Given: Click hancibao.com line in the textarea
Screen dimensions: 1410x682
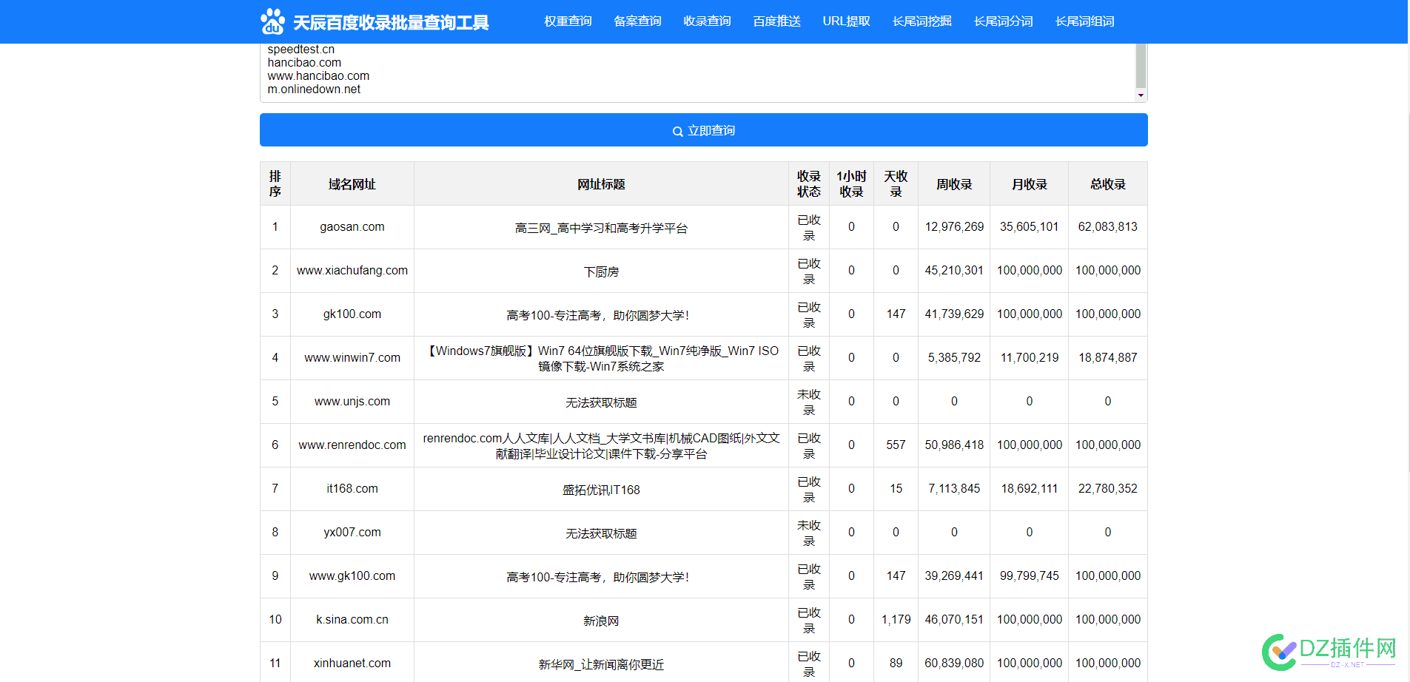Looking at the screenshot, I should [x=304, y=63].
